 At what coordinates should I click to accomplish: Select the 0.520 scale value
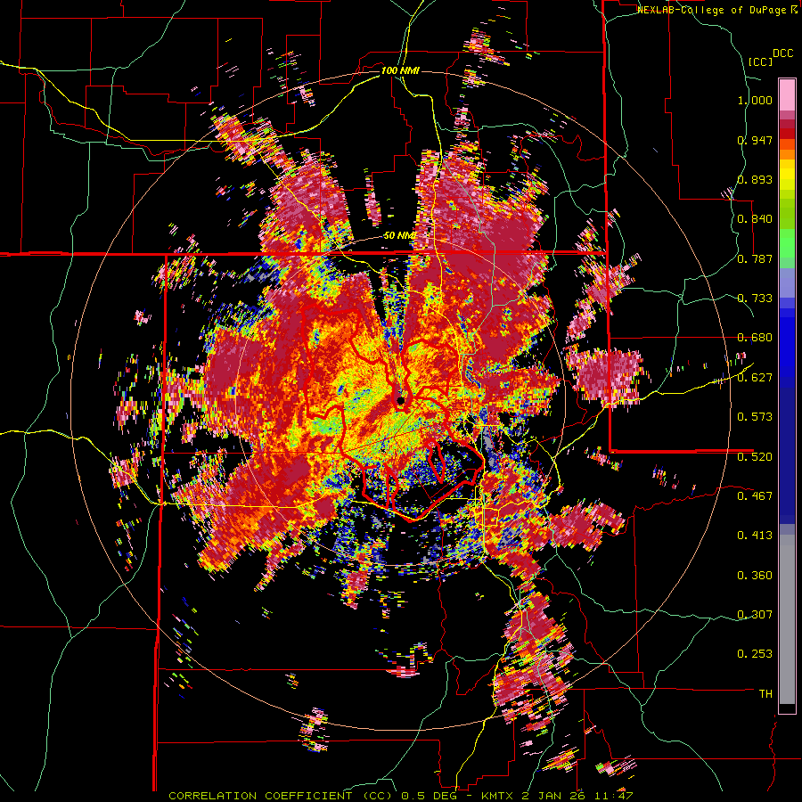point(755,456)
